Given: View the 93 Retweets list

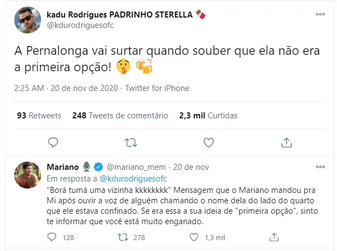Looking at the screenshot, I should (33, 116).
